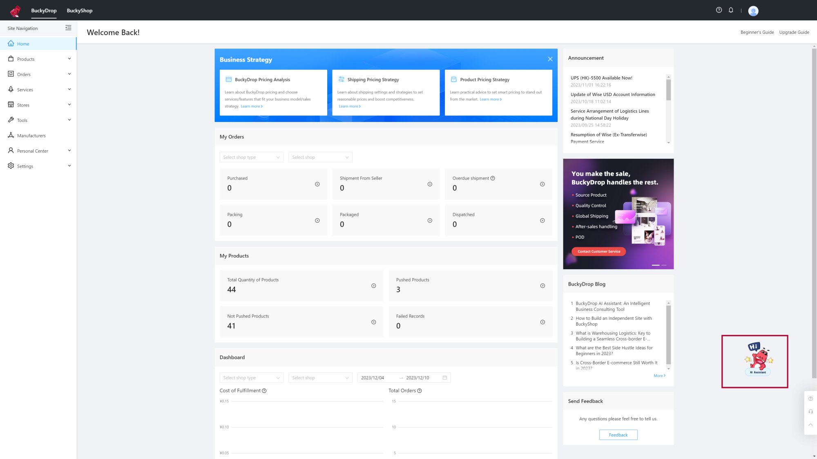Open Overdue shipment arrow icon
Image resolution: width=817 pixels, height=459 pixels.
[x=542, y=184]
